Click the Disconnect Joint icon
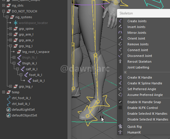Image resolution: width=170 pixels, height=139 pixels. 120,56
